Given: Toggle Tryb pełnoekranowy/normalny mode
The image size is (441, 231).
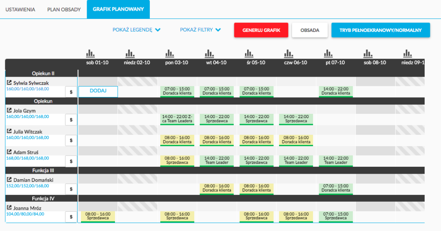Looking at the screenshot, I should point(381,31).
